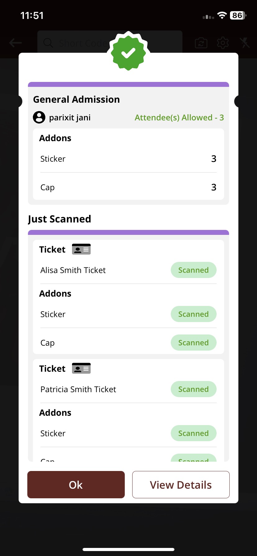The width and height of the screenshot is (257, 556).
Task: Open scanner settings gear icon
Action: coord(223,43)
